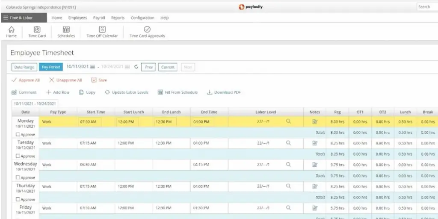Click the start date 10/11/2021 field
Screen dimensions: 438x219
pyautogui.click(x=77, y=67)
